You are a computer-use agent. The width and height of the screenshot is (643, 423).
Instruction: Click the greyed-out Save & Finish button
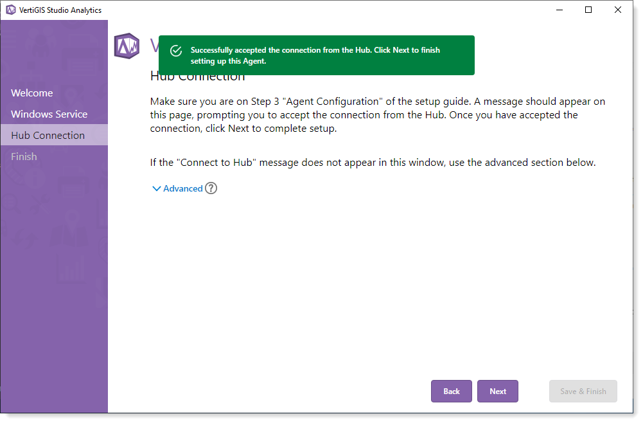click(x=583, y=392)
